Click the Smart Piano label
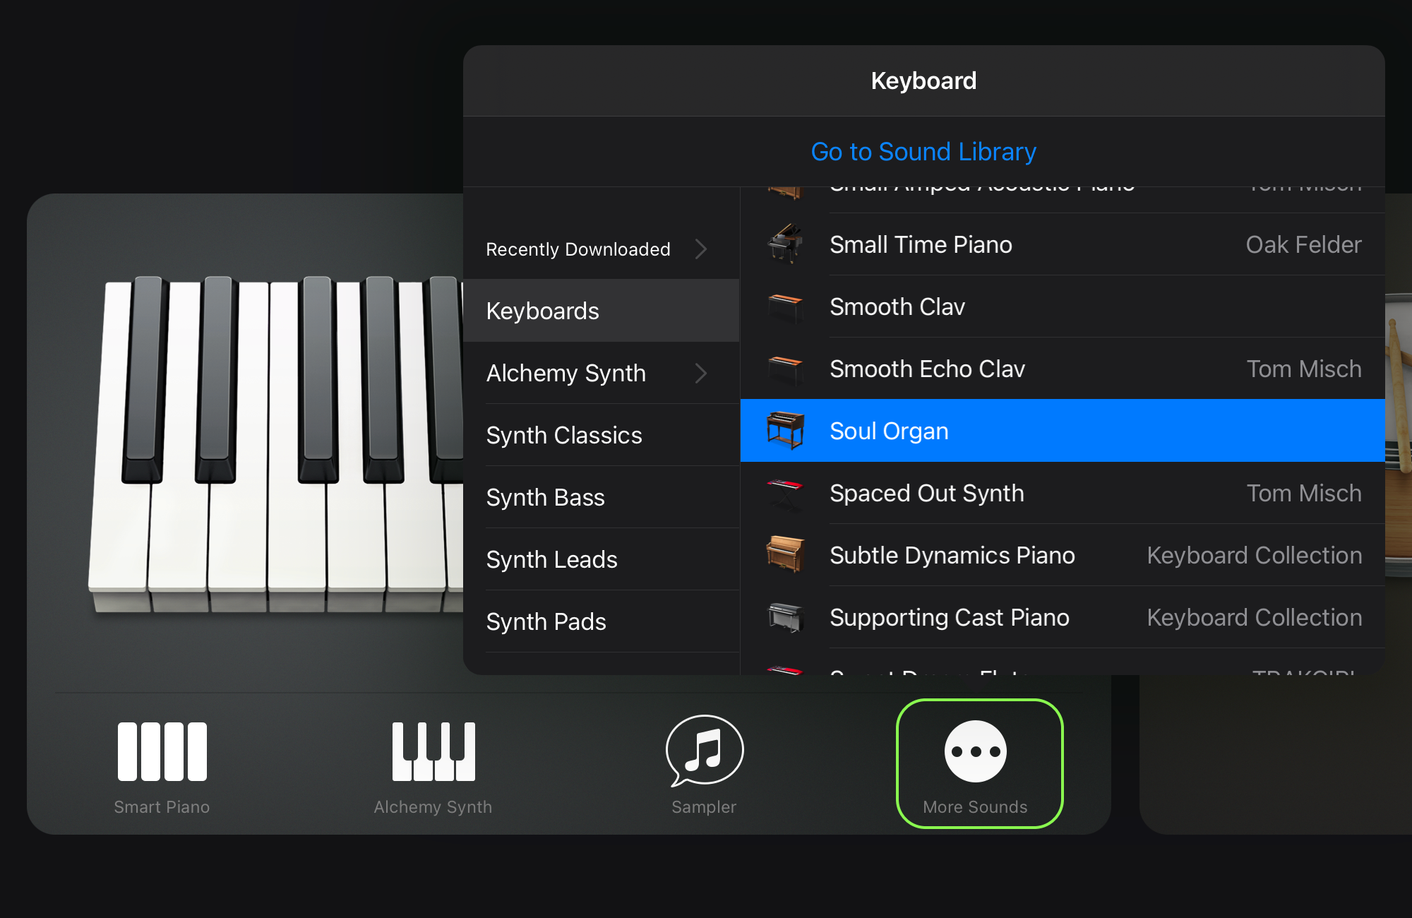This screenshot has width=1412, height=918. click(x=162, y=806)
